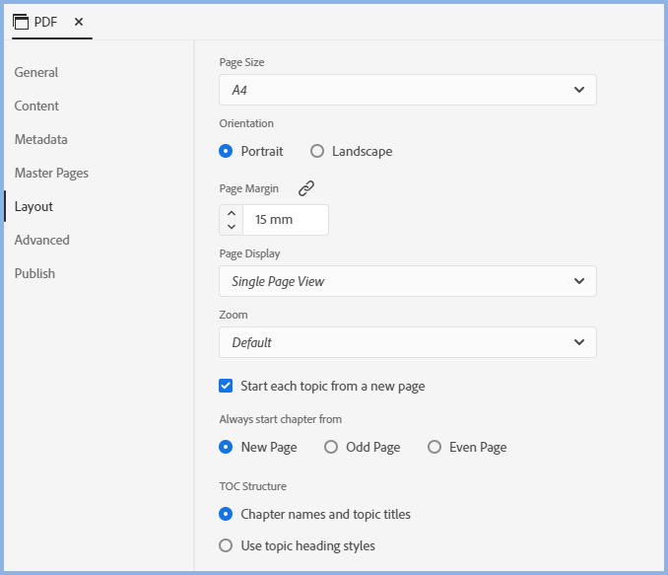Viewport: 668px width, 575px height.
Task: Click the 15 mm page margin field
Action: [x=285, y=220]
